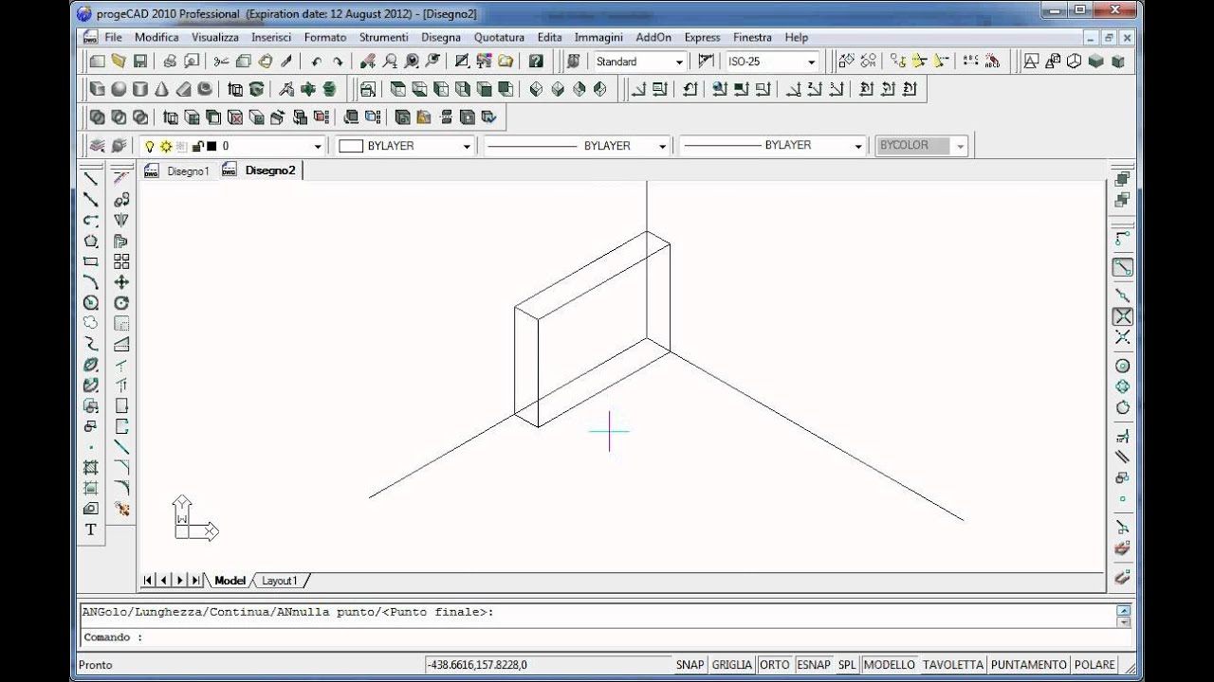The width and height of the screenshot is (1214, 682).
Task: Click the command window scroll up arrow
Action: (x=1124, y=611)
